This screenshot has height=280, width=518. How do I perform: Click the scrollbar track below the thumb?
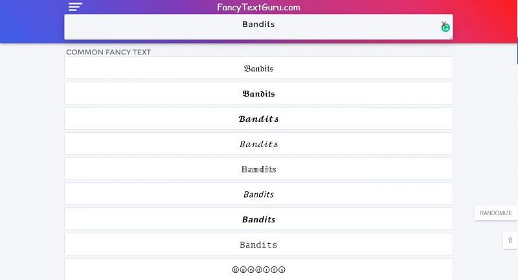coord(516,162)
